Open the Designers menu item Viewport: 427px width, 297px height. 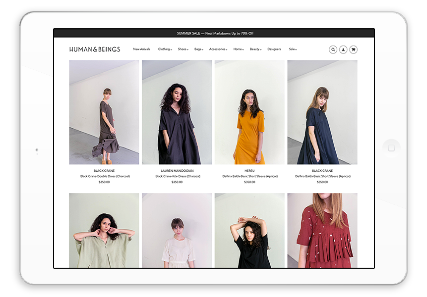click(274, 49)
